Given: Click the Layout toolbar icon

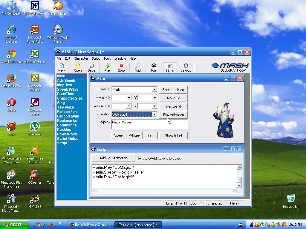Looking at the screenshot, I should tap(186, 68).
